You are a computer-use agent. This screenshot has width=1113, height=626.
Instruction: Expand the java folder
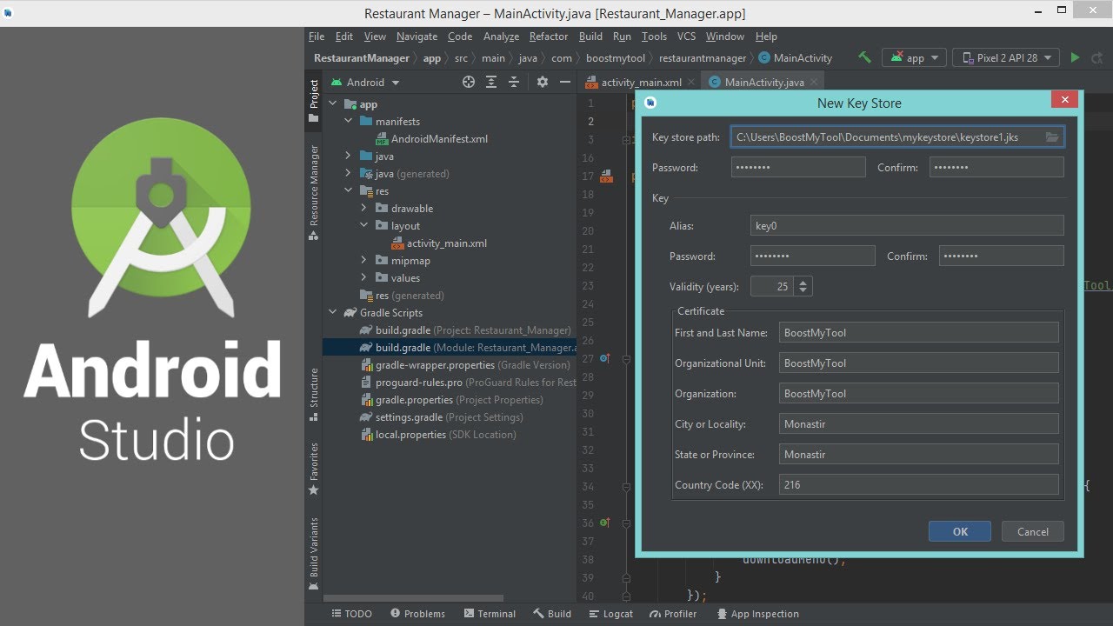(x=348, y=156)
